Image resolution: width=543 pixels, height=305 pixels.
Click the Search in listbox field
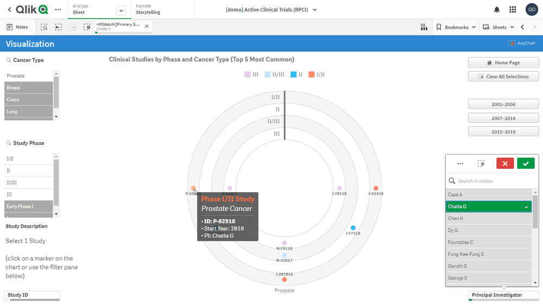click(x=491, y=181)
